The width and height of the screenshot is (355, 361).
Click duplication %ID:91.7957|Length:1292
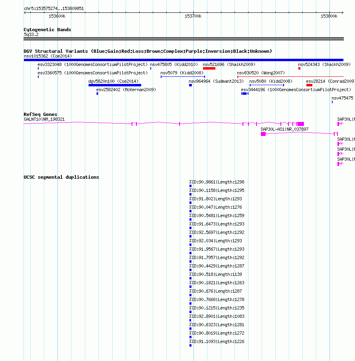pyautogui.click(x=217, y=257)
